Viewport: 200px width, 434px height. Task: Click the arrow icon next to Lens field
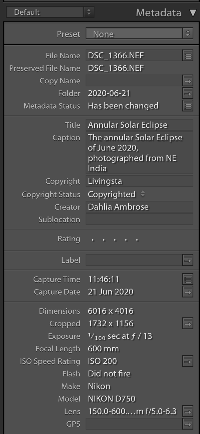tap(188, 411)
